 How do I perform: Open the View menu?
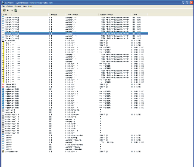(25, 6)
